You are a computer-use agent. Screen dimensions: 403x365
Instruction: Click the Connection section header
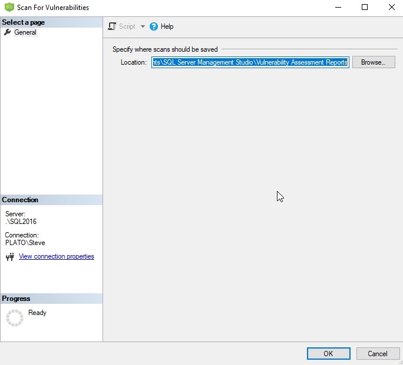click(20, 200)
